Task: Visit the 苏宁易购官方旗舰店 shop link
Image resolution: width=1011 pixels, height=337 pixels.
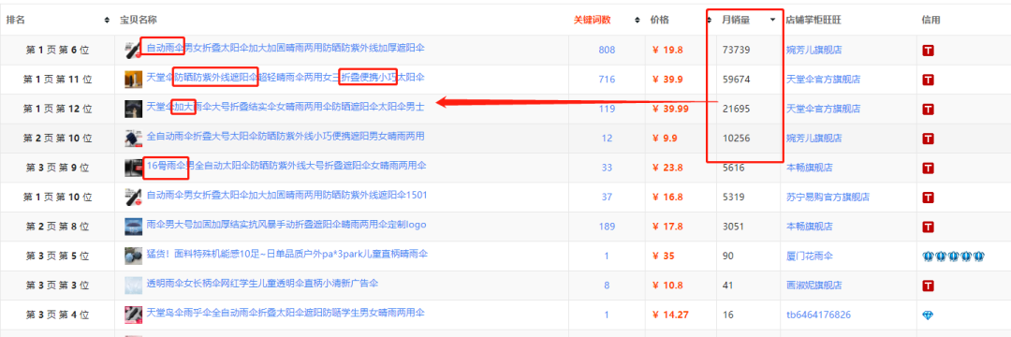Action: 828,197
